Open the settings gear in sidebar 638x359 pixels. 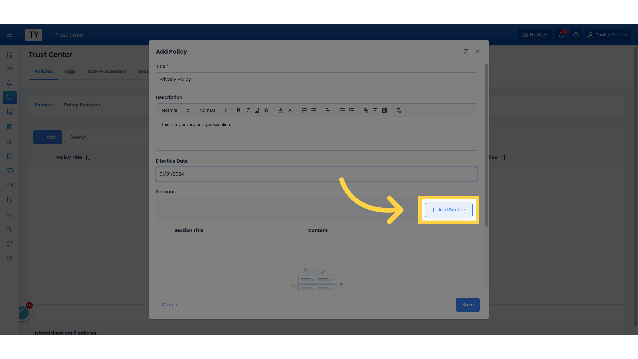(10, 258)
